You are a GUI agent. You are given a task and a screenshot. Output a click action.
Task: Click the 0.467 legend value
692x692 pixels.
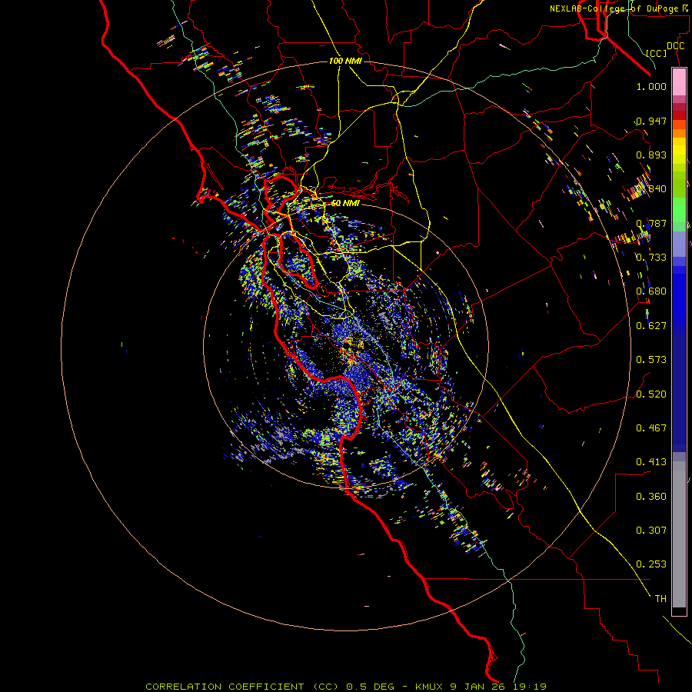pos(651,428)
